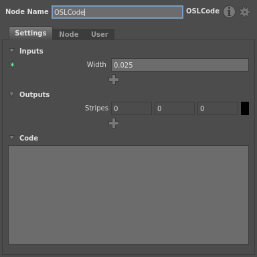Click the Width value field

(180, 65)
